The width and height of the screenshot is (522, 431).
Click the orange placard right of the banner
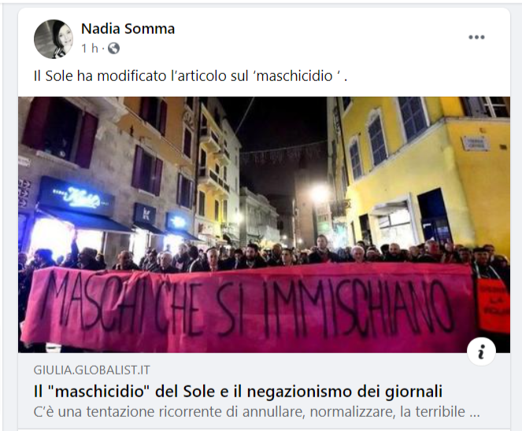tap(494, 305)
